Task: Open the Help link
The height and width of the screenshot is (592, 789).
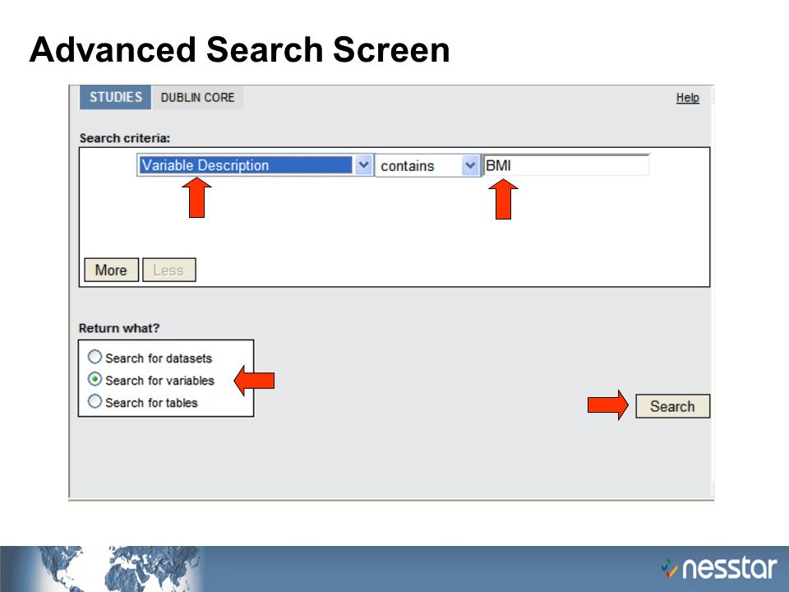Action: coord(687,98)
